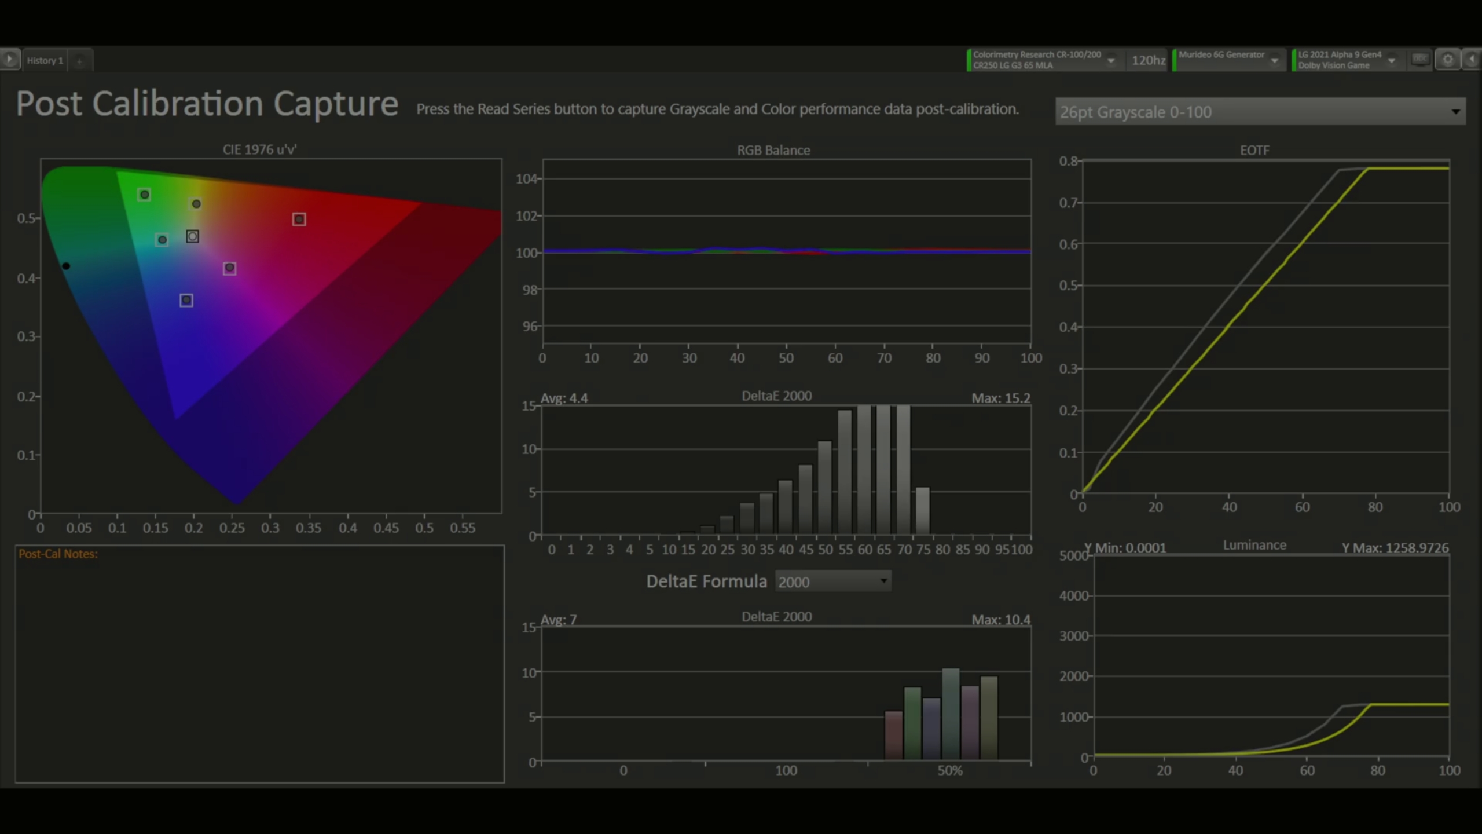
Task: Click the color Avg: 7 readout
Action: [x=559, y=620]
